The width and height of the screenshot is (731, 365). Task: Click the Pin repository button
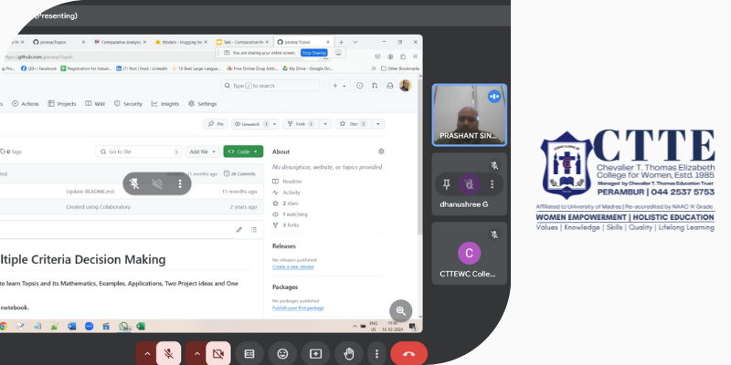(216, 124)
